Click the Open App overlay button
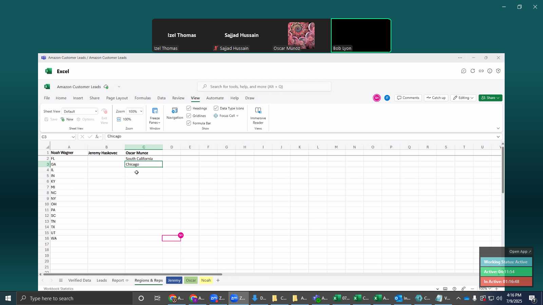The height and width of the screenshot is (305, 543). pyautogui.click(x=520, y=251)
